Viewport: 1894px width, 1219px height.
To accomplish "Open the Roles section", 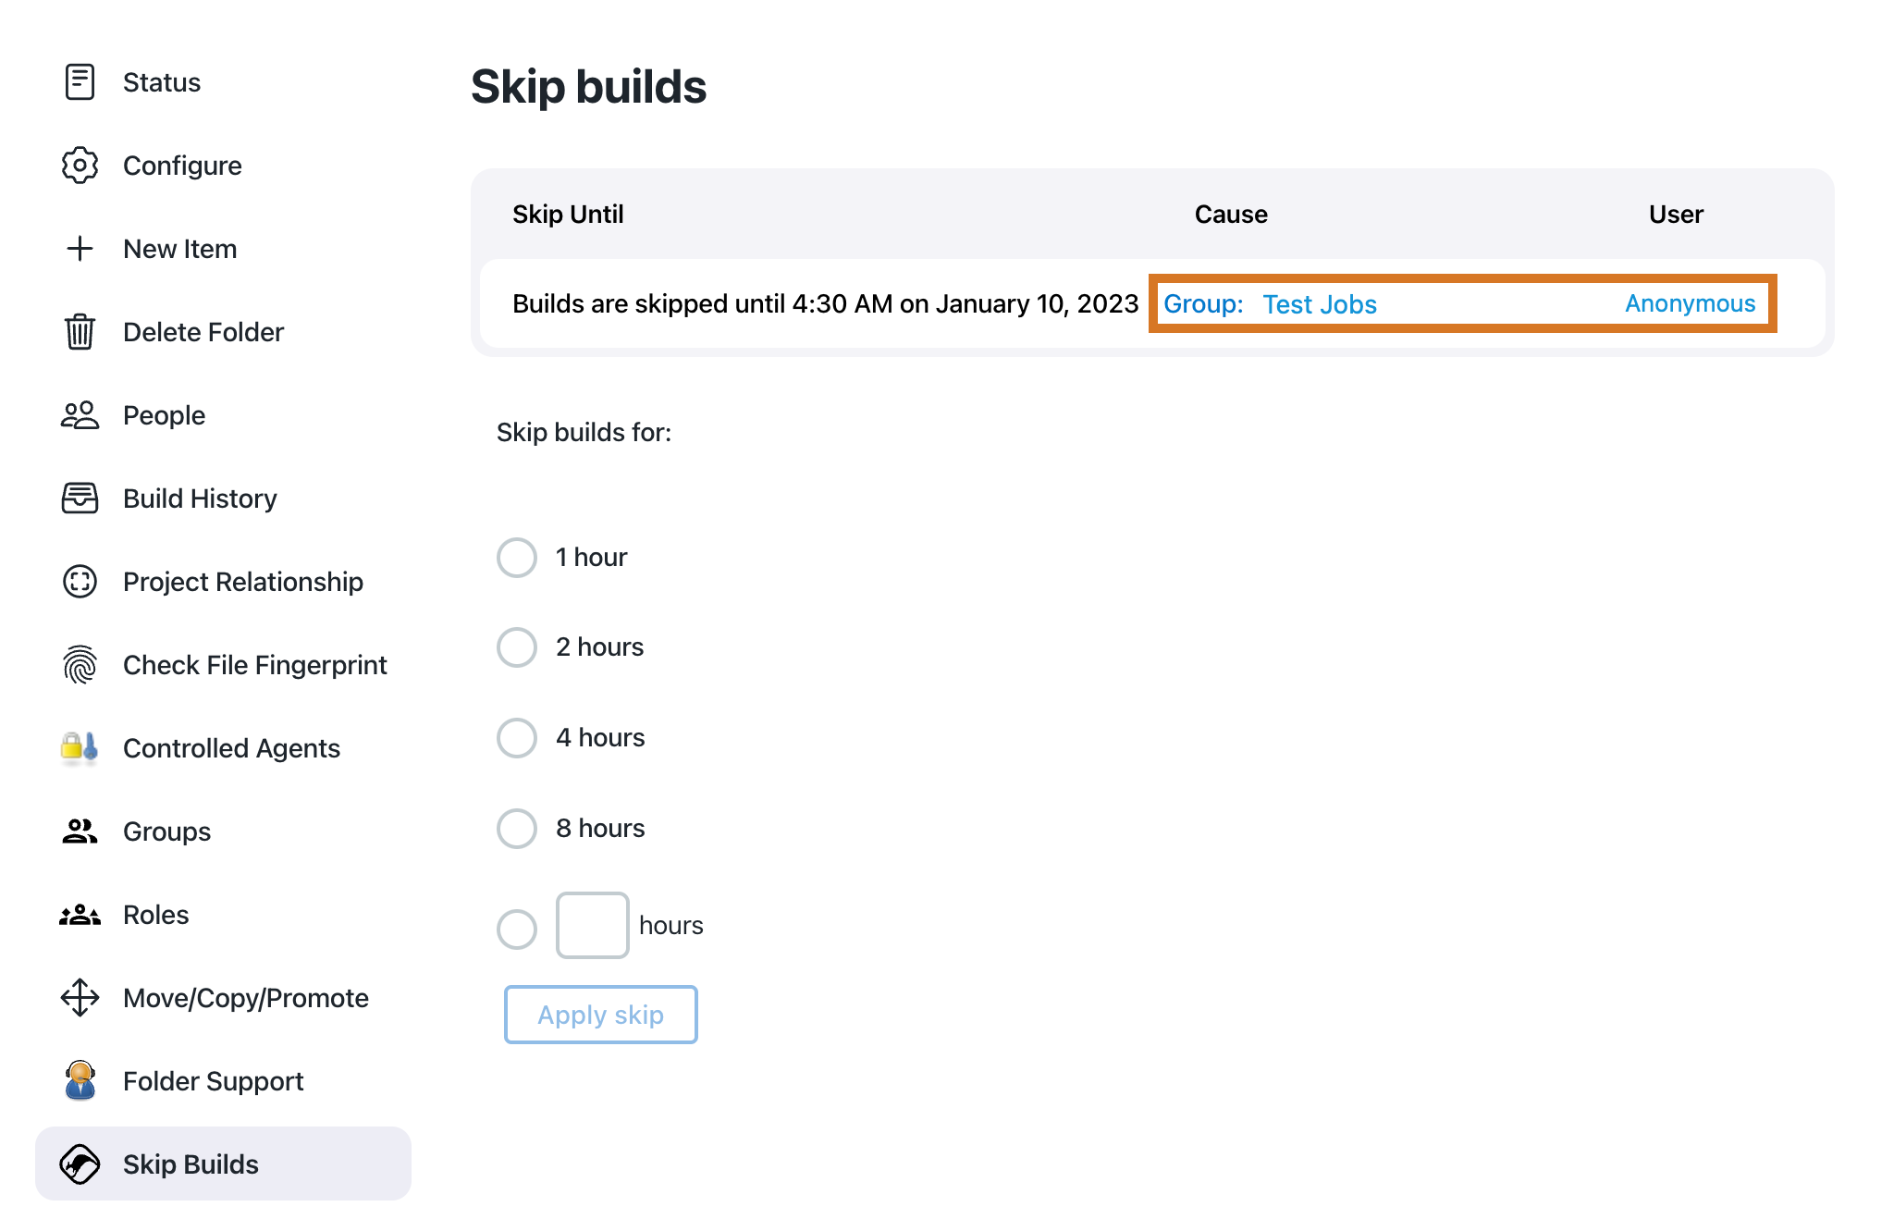I will click(x=156, y=914).
